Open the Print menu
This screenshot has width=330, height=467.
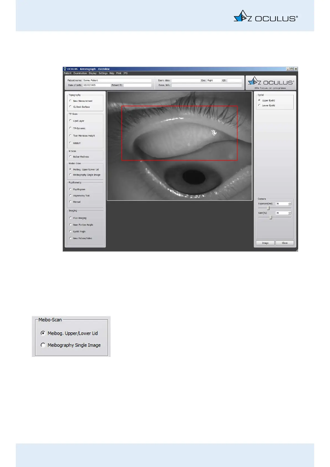point(119,73)
